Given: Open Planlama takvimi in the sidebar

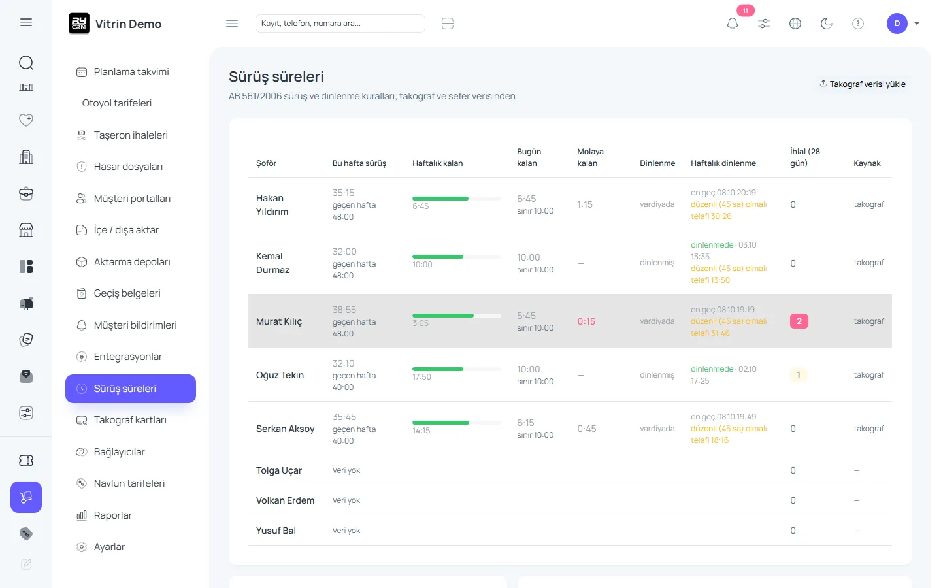Looking at the screenshot, I should [x=131, y=72].
